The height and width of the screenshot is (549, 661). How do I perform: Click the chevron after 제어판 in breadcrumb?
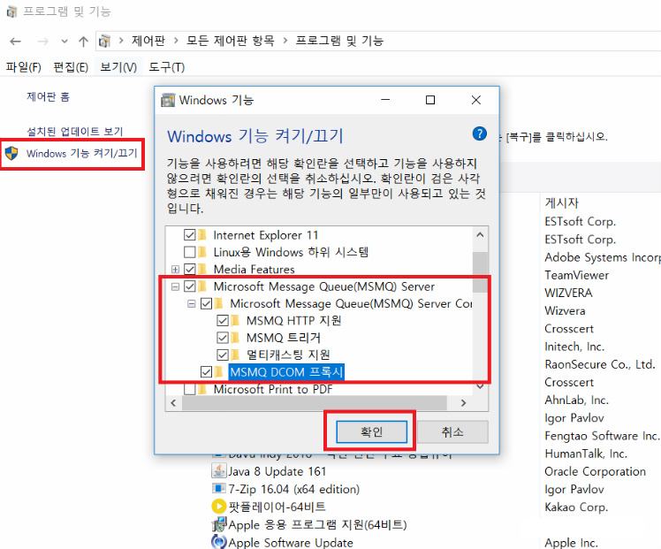[176, 41]
